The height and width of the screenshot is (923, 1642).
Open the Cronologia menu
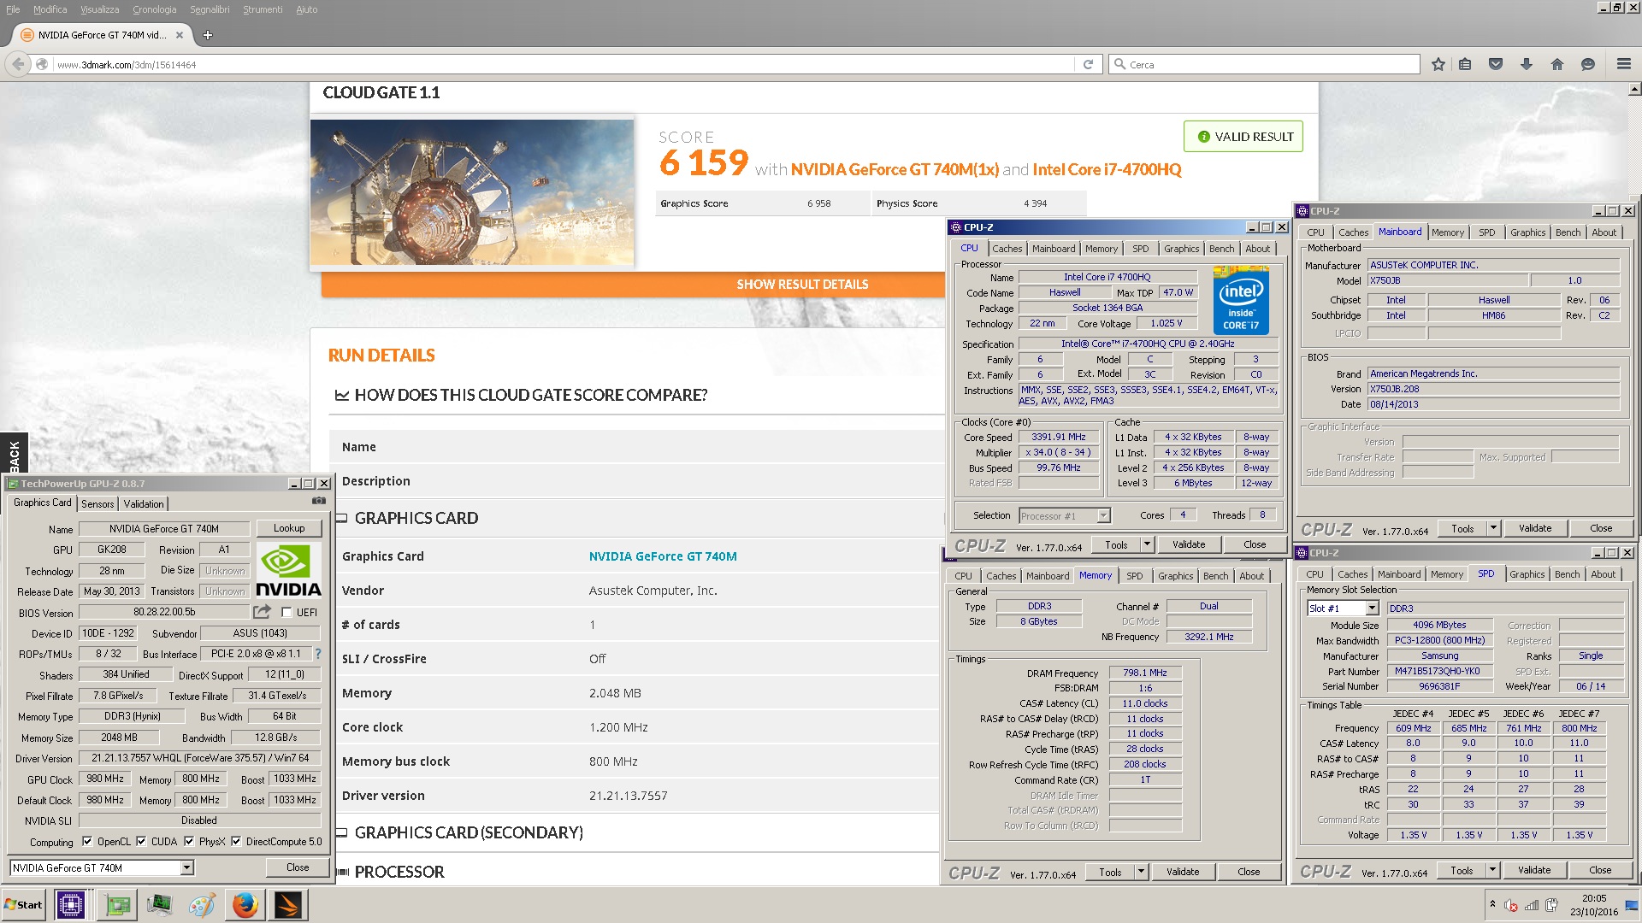tap(154, 9)
